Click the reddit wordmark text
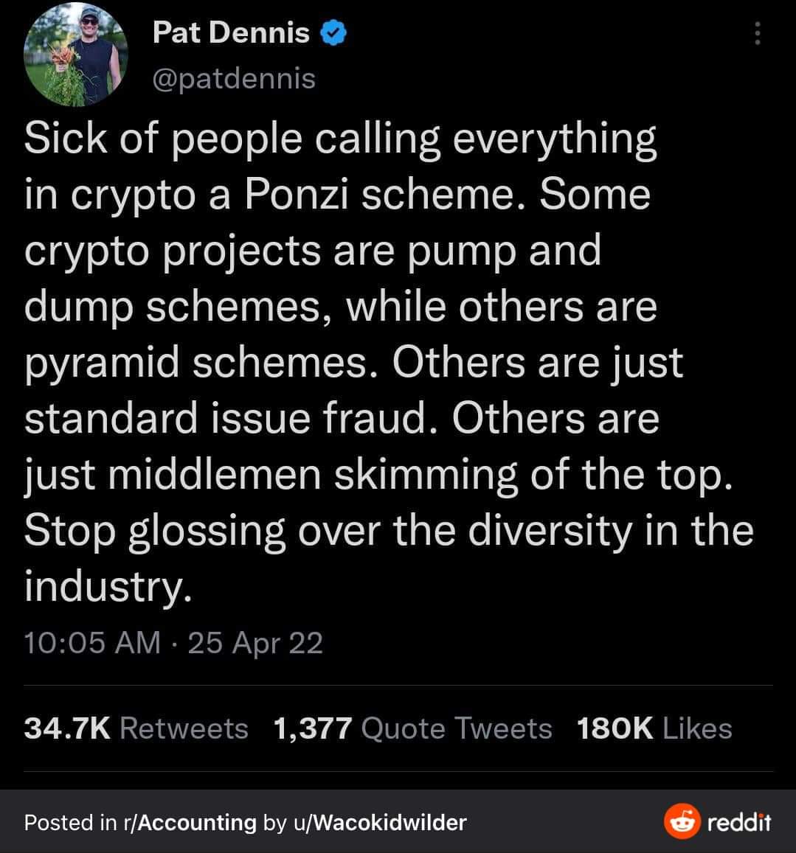 (x=738, y=822)
